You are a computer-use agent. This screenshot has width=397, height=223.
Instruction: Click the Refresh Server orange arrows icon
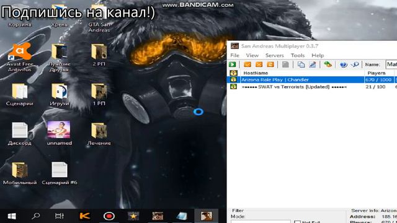[270, 64]
